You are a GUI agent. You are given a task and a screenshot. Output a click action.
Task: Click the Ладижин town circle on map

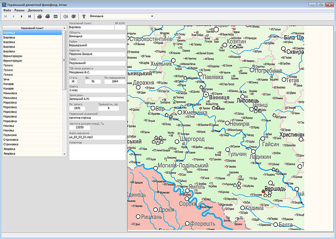(253, 152)
